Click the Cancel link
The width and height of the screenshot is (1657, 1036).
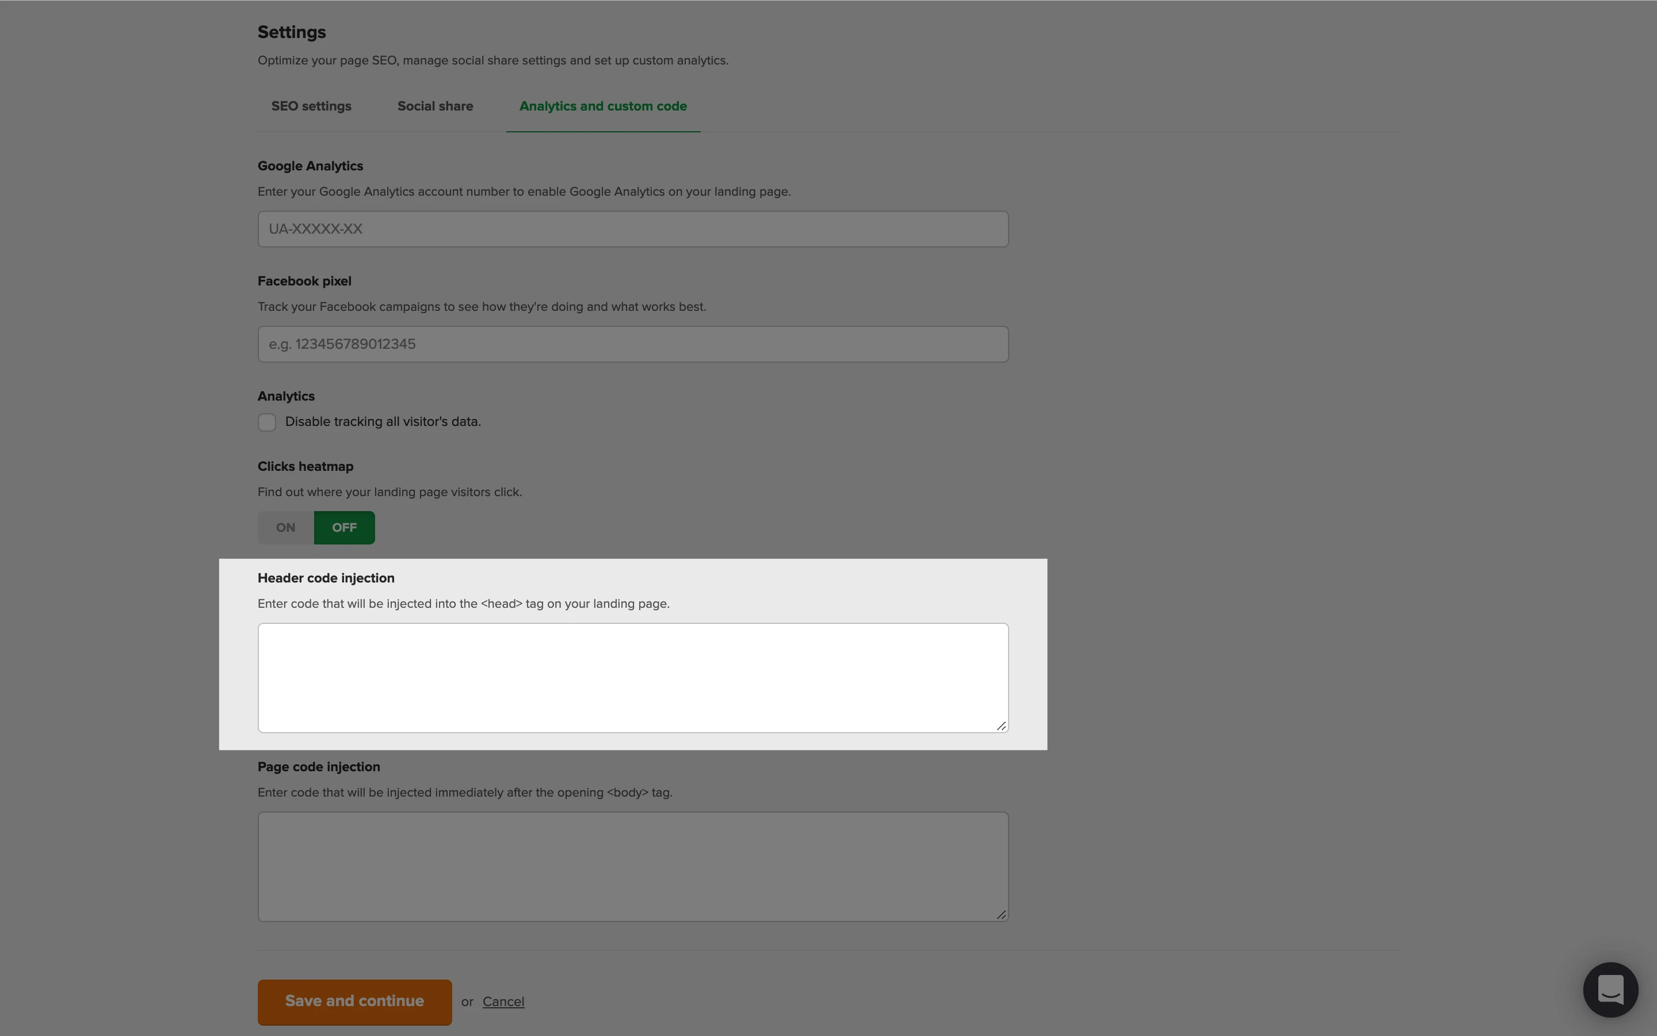coord(503,1001)
